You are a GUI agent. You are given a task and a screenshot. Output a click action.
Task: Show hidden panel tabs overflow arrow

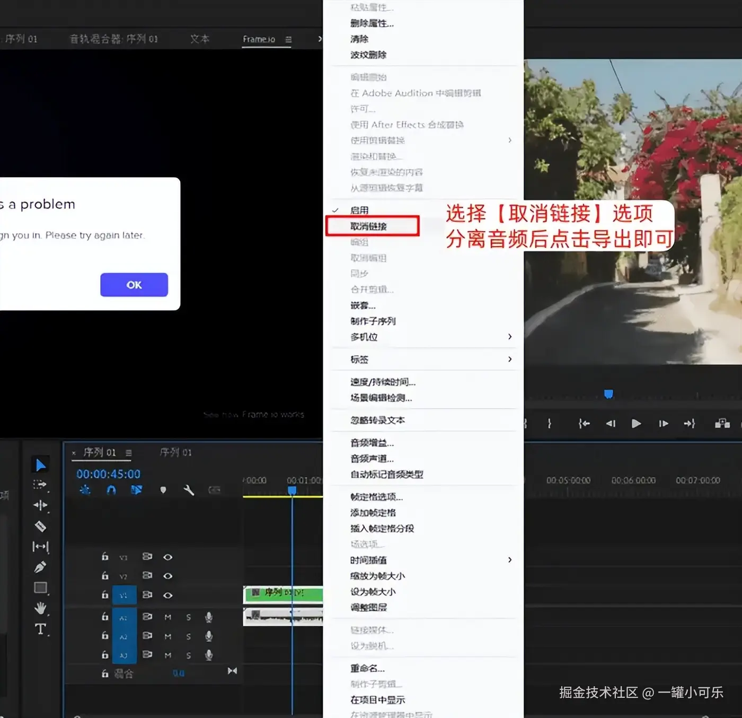pyautogui.click(x=320, y=39)
